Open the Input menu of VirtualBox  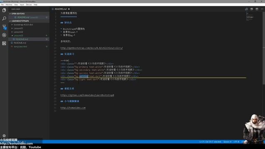pyautogui.click(x=22, y=5)
